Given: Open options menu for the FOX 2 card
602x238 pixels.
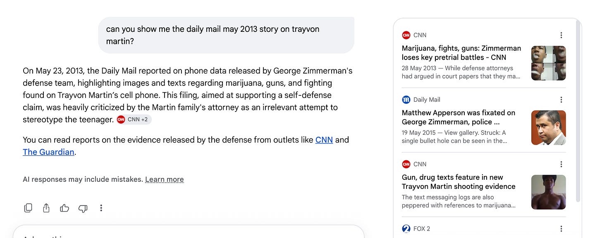Looking at the screenshot, I should pyautogui.click(x=561, y=228).
